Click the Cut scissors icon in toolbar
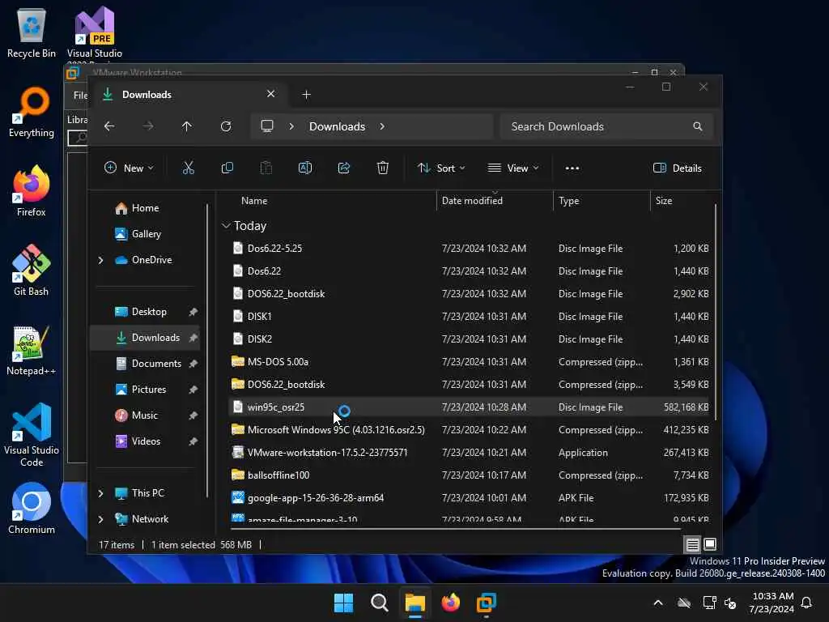Image resolution: width=829 pixels, height=622 pixels. point(188,168)
